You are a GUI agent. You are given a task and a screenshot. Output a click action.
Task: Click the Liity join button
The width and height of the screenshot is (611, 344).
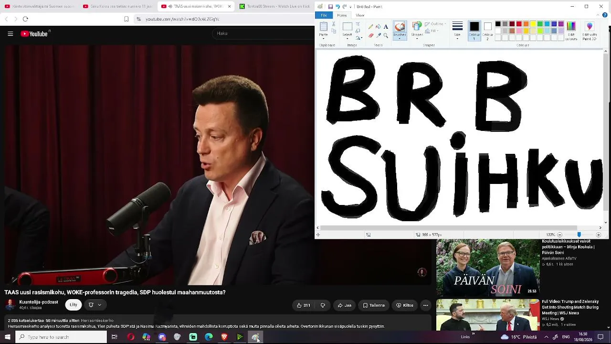click(73, 305)
